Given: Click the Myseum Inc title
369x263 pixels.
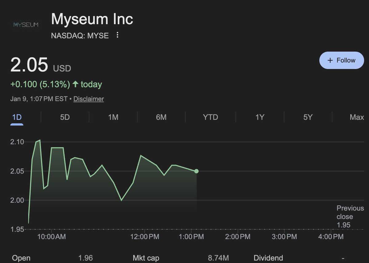Looking at the screenshot, I should tap(92, 19).
